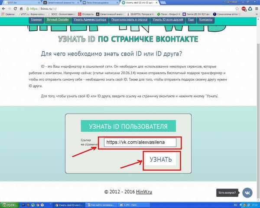
Task: Reload the page with refresh icon
Action: pyautogui.click(x=15, y=9)
